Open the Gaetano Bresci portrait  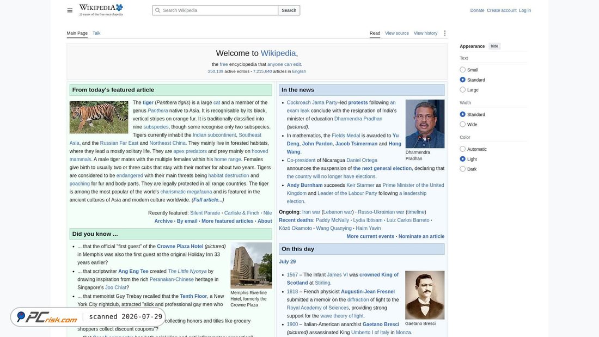425,295
